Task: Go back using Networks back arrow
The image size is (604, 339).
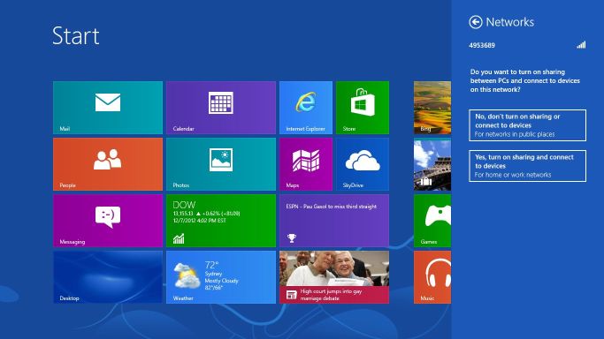Action: (476, 22)
